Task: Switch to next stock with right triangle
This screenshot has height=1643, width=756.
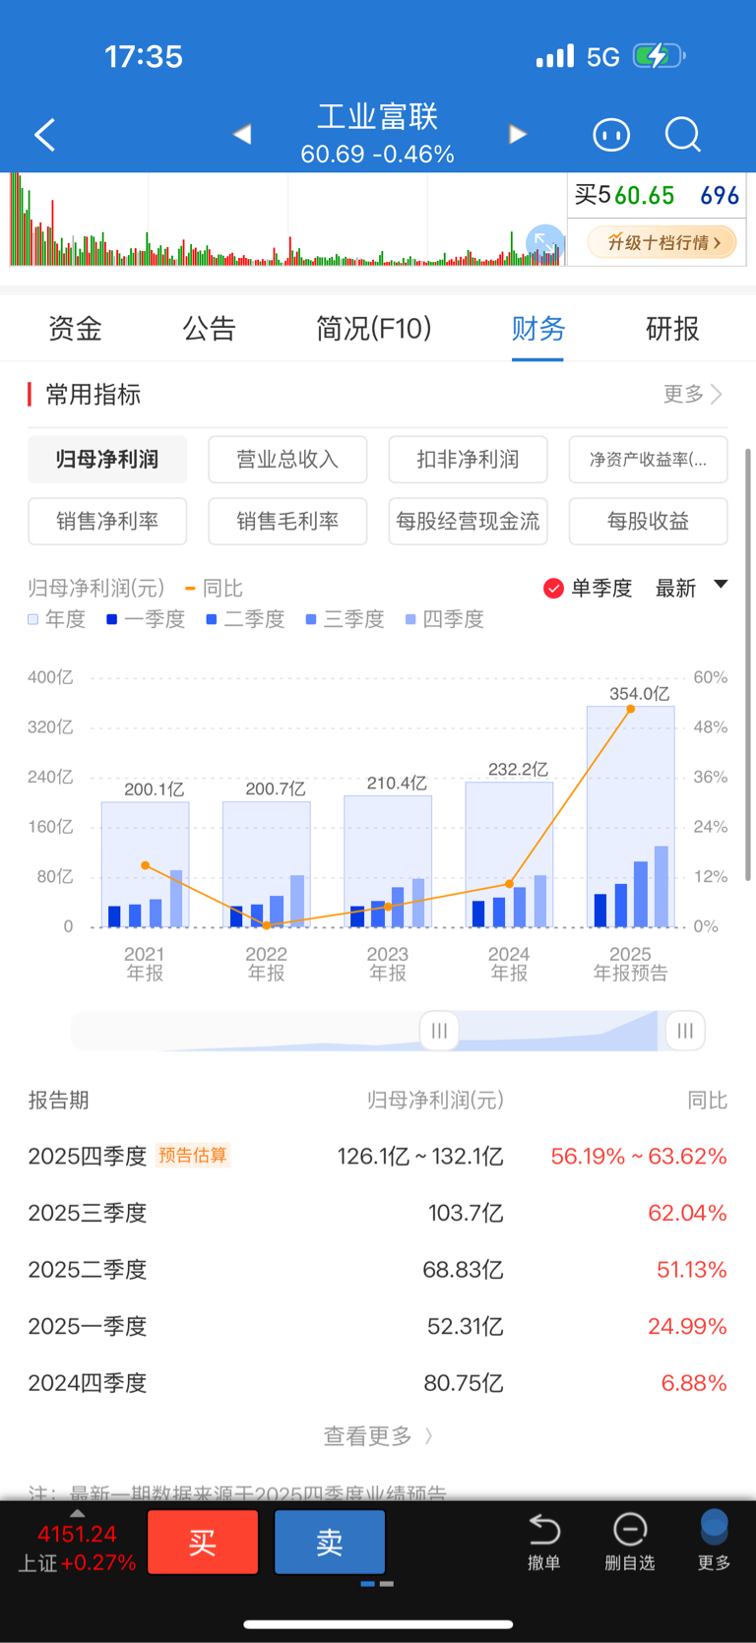Action: point(517,134)
